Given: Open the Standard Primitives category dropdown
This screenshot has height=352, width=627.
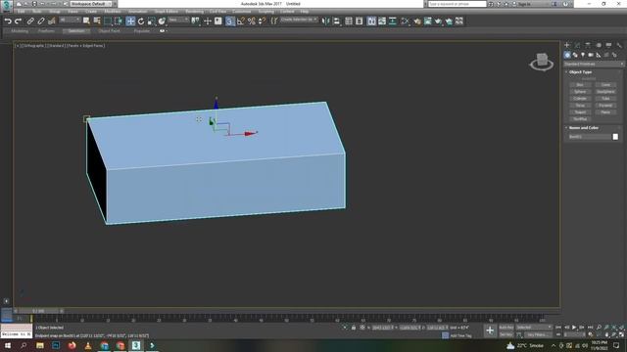Looking at the screenshot, I should [x=594, y=64].
